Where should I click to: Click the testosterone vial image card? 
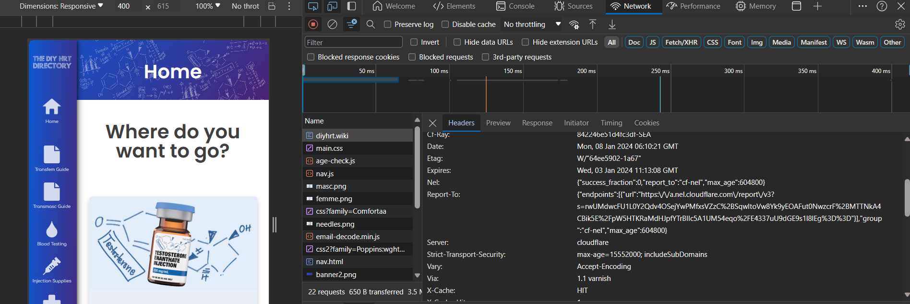(x=173, y=243)
